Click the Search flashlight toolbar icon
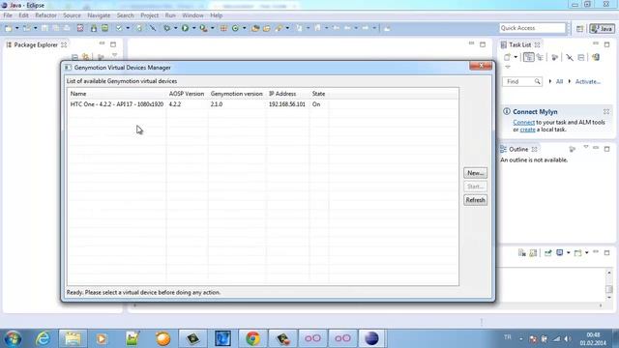Screen dimensions: 619x348 coord(280,28)
